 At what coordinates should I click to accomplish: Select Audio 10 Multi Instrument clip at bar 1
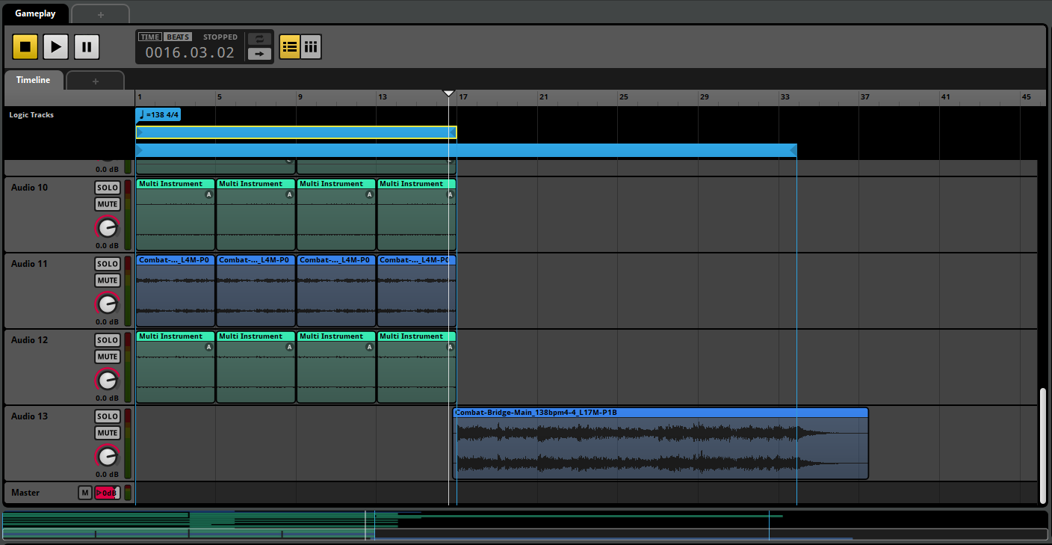(x=176, y=215)
